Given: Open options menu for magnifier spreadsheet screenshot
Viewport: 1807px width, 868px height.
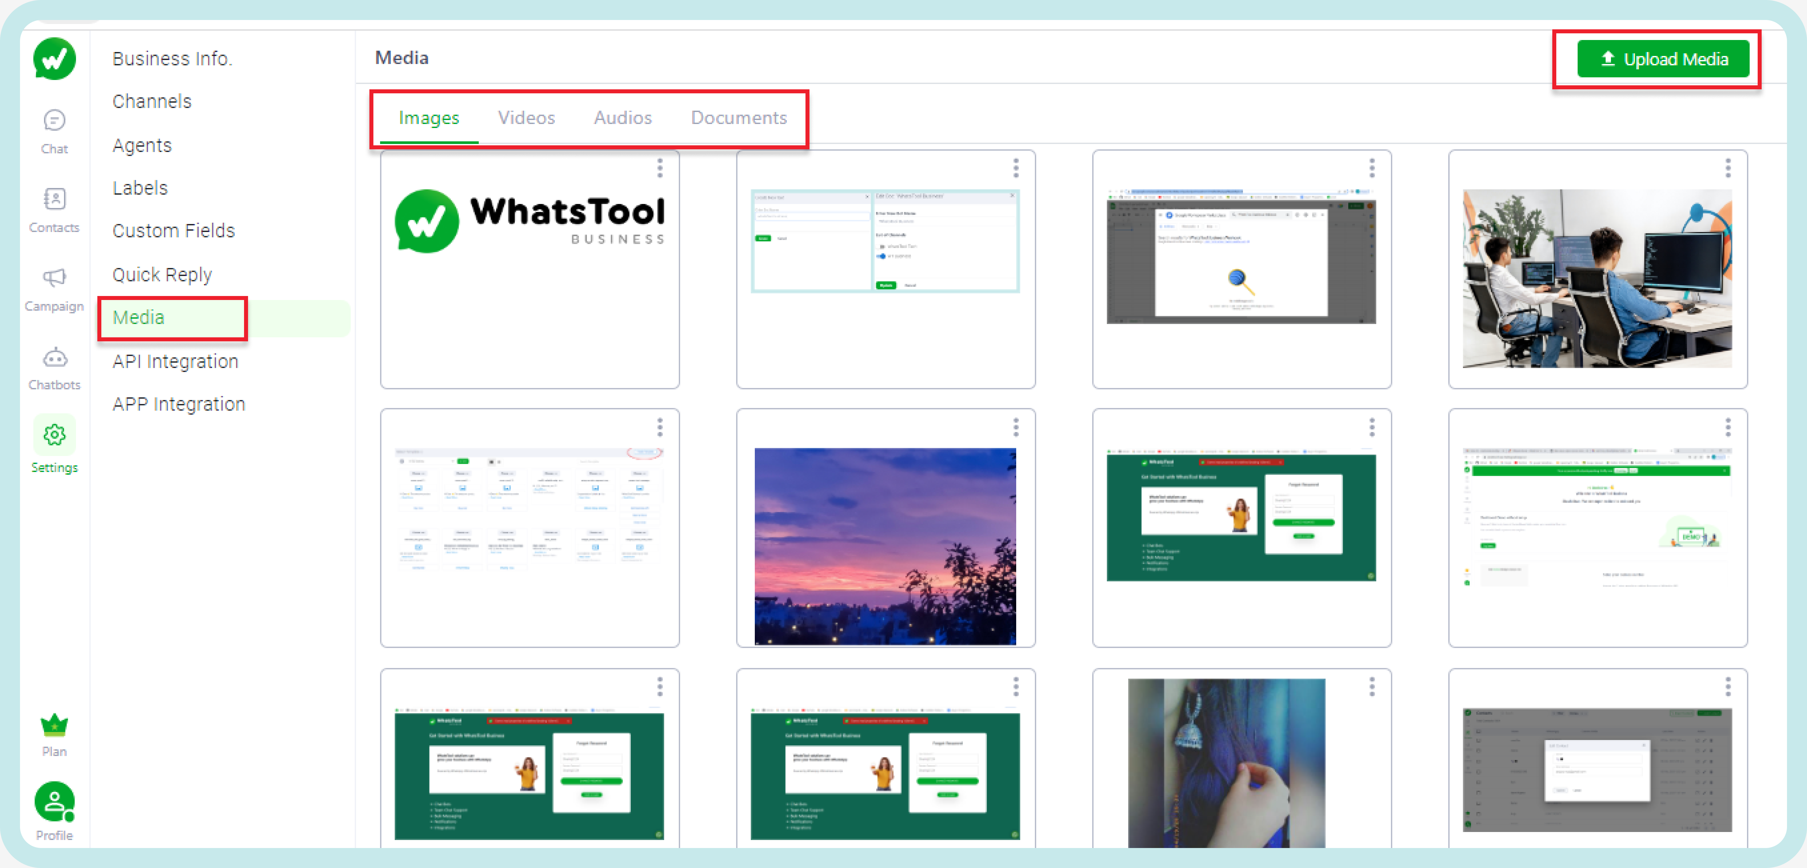Looking at the screenshot, I should [1372, 168].
